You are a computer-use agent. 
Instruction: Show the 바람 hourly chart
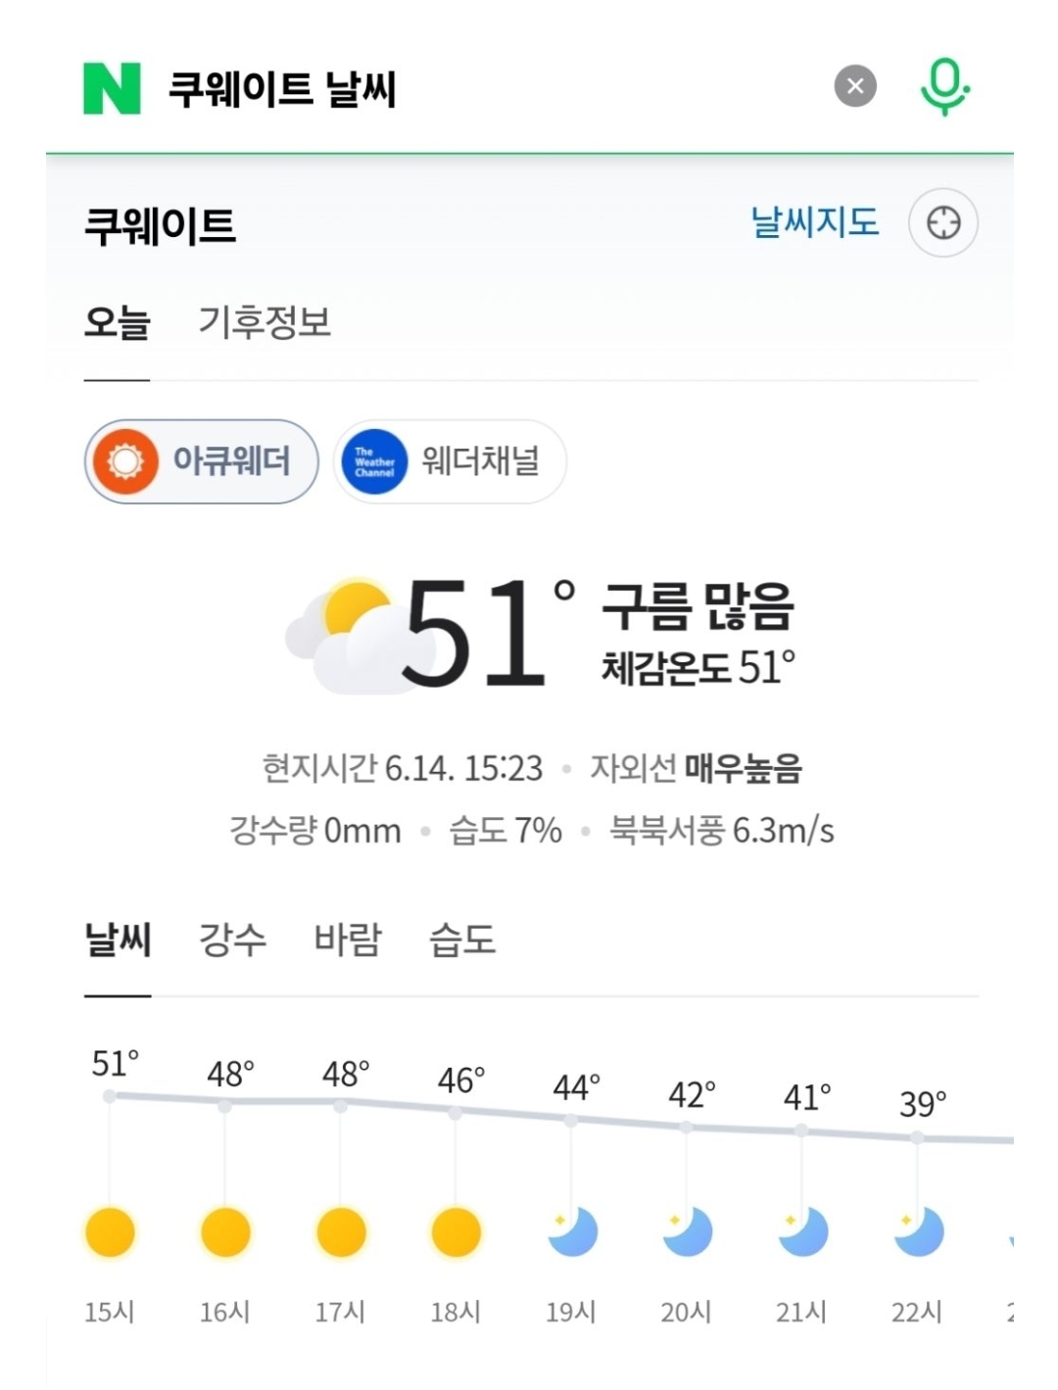click(x=348, y=939)
